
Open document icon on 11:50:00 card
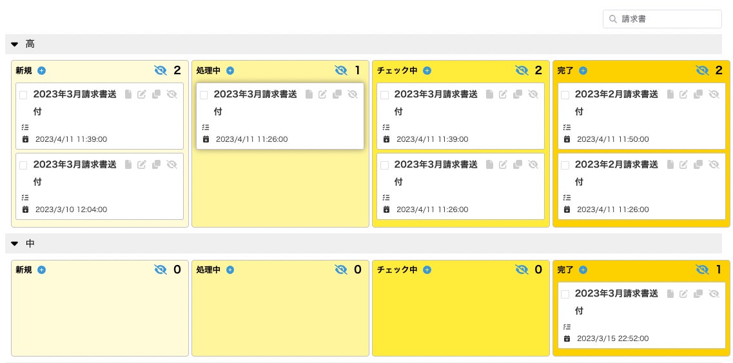pyautogui.click(x=670, y=95)
